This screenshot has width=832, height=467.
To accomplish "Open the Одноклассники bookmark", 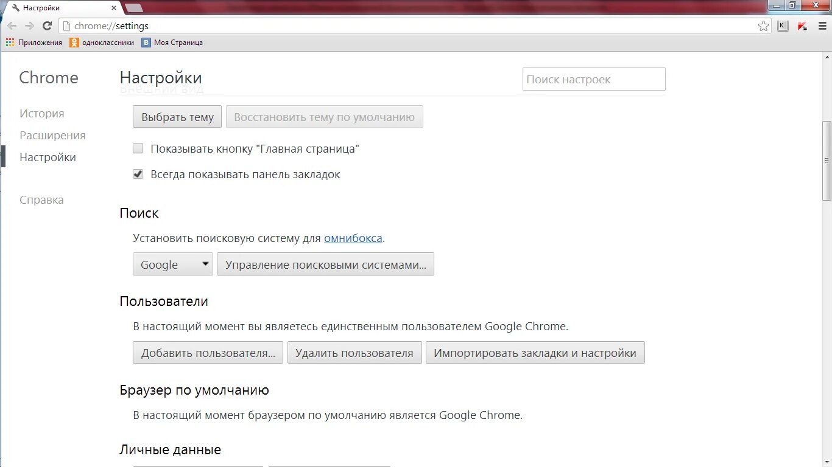I will [102, 43].
